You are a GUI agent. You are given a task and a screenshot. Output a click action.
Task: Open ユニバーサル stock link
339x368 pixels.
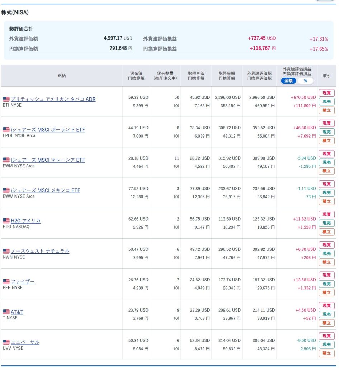point(25,342)
